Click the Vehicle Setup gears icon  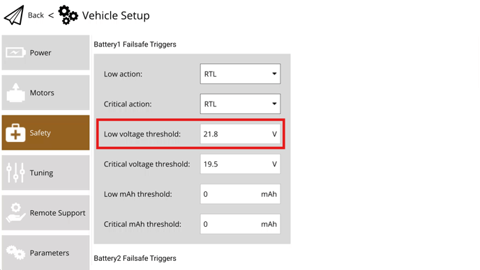tap(68, 15)
